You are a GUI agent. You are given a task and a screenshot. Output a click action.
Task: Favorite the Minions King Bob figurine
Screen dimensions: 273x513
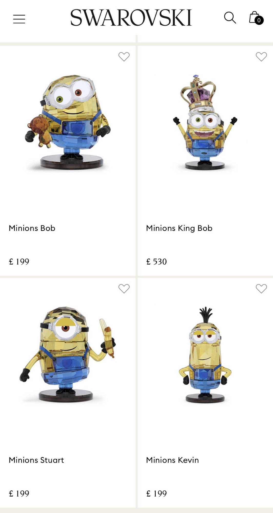tap(261, 57)
